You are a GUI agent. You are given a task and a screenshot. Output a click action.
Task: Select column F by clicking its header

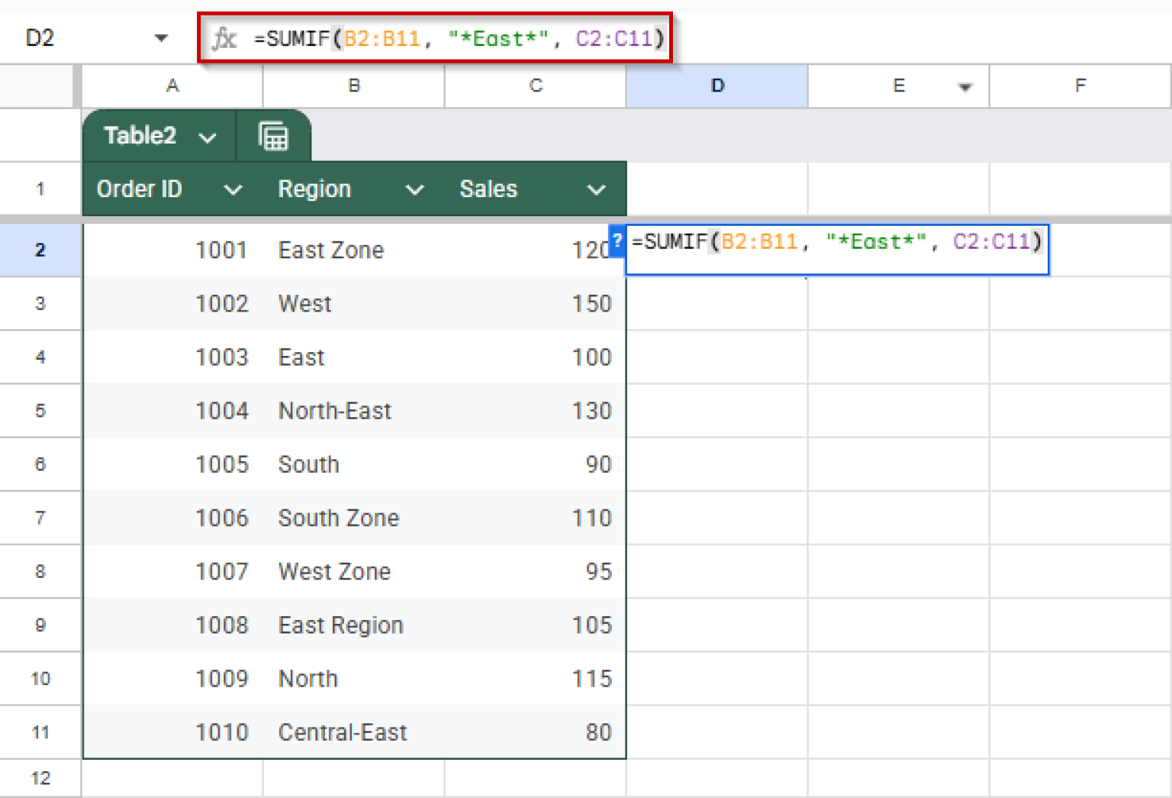pyautogui.click(x=1080, y=86)
